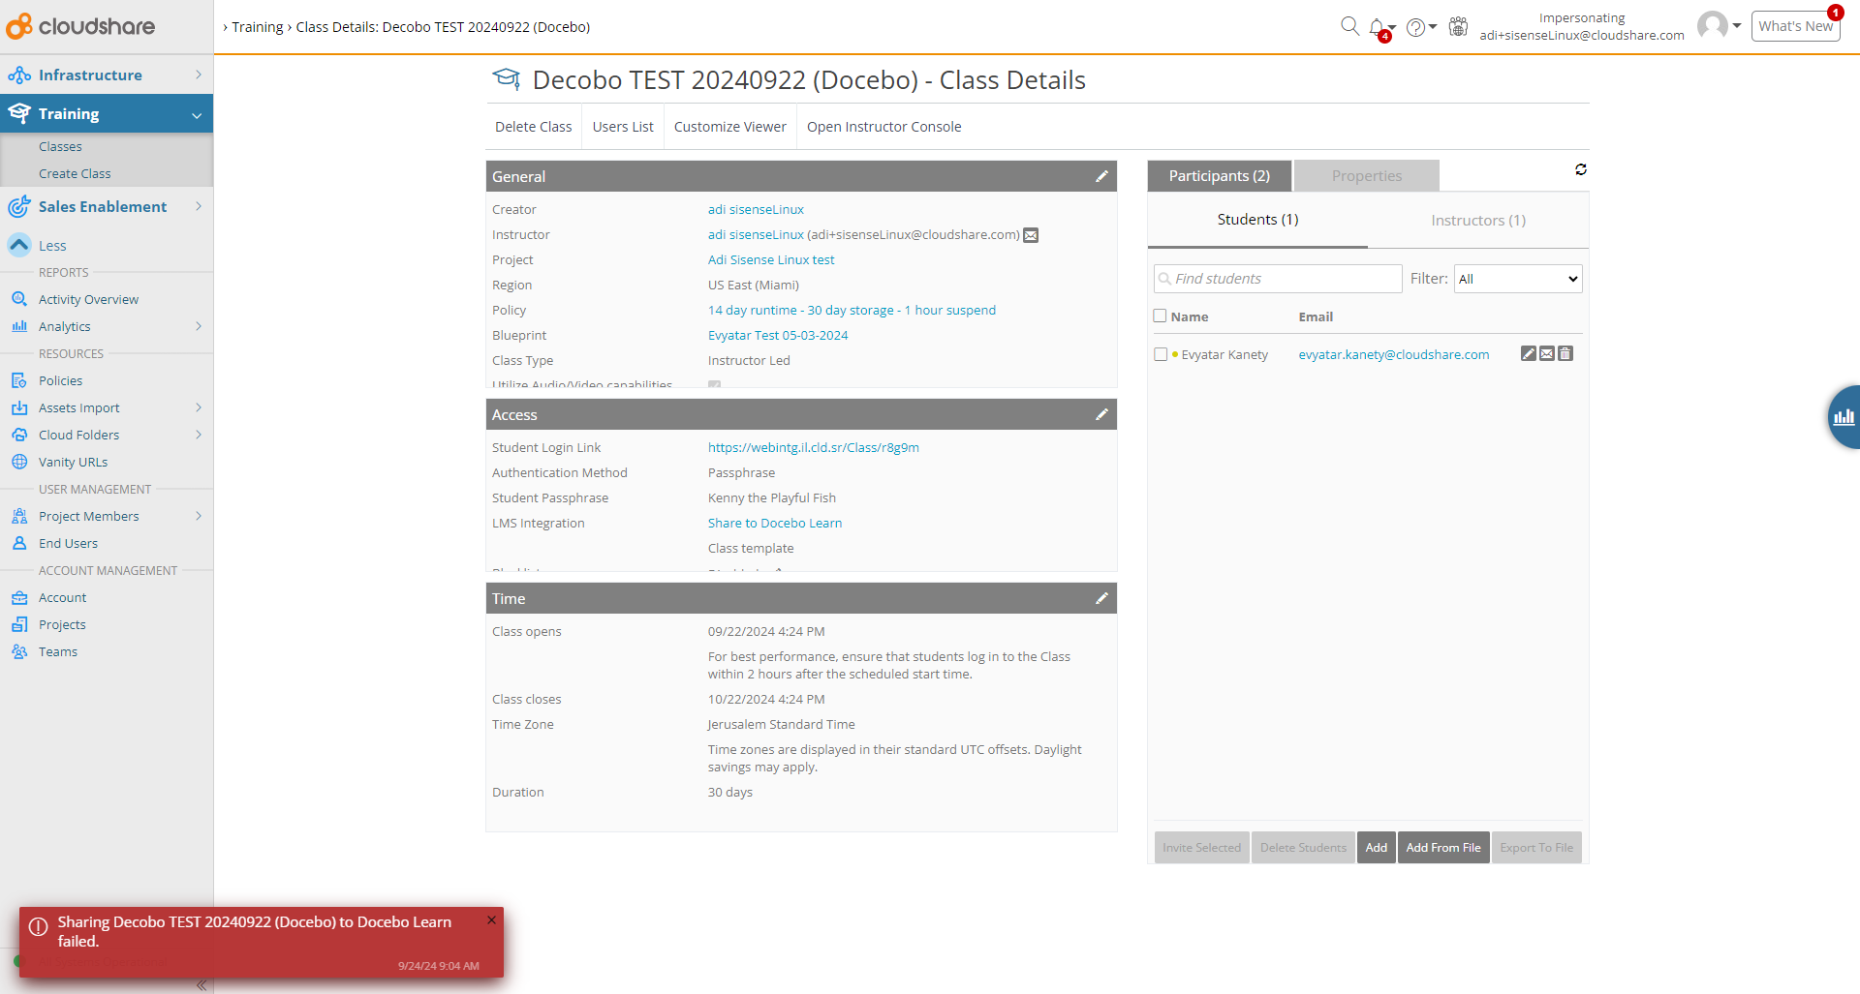The height and width of the screenshot is (994, 1860).
Task: Focus the Find students search field
Action: click(x=1278, y=279)
